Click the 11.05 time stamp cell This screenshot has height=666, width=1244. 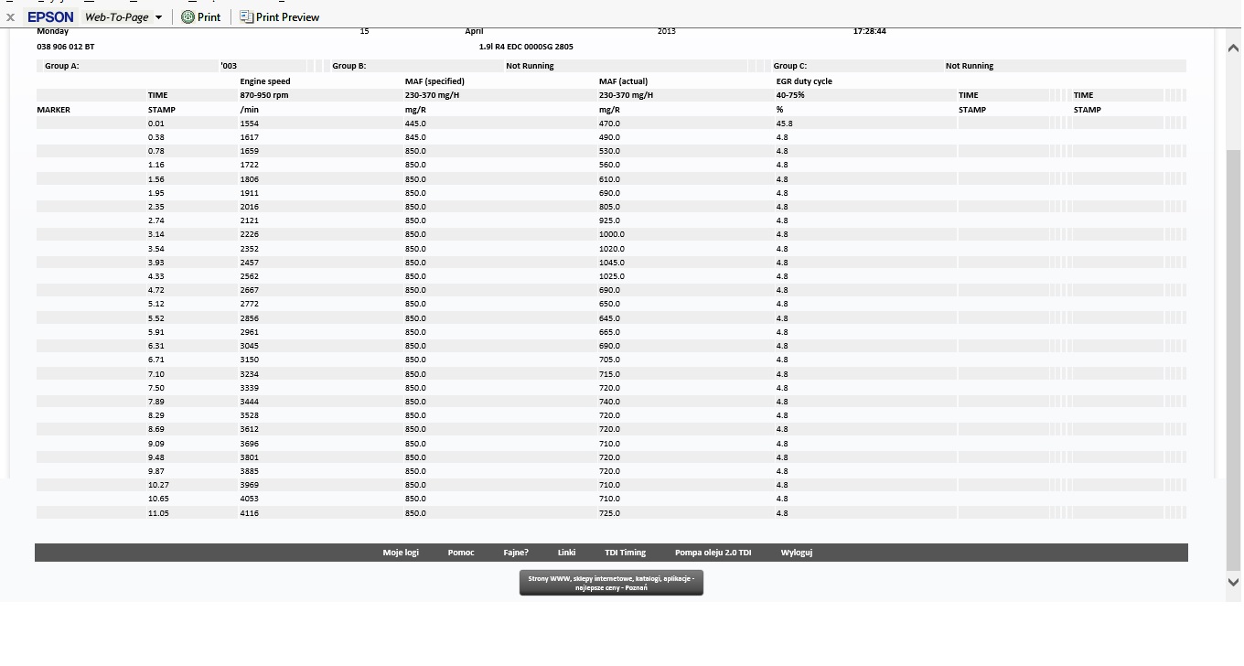click(158, 513)
